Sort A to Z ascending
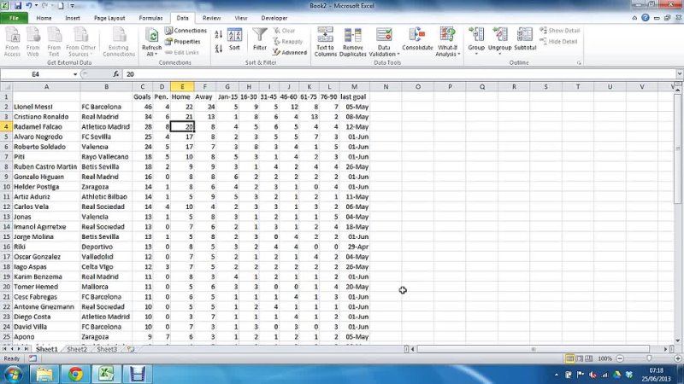 219,34
